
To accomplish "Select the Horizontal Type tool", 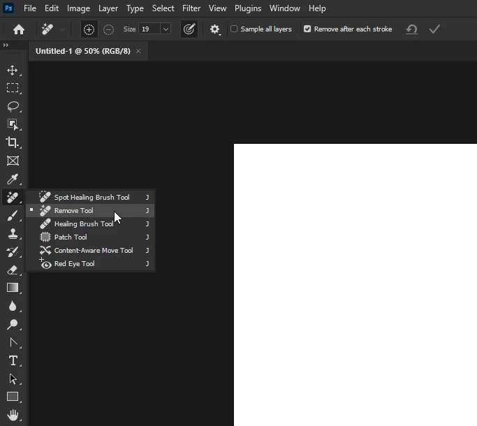I will coord(13,360).
